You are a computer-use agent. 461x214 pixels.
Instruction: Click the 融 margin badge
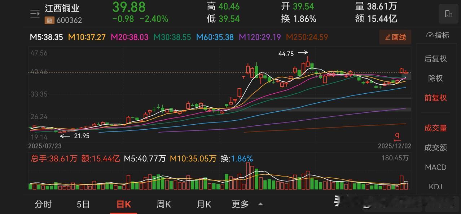point(49,20)
